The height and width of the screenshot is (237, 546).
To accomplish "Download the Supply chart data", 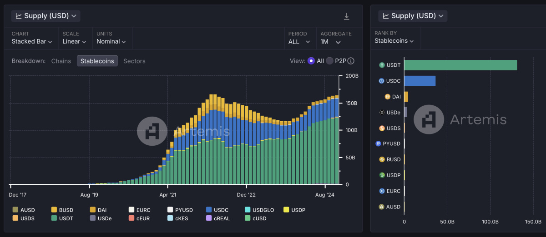I will click(x=346, y=16).
